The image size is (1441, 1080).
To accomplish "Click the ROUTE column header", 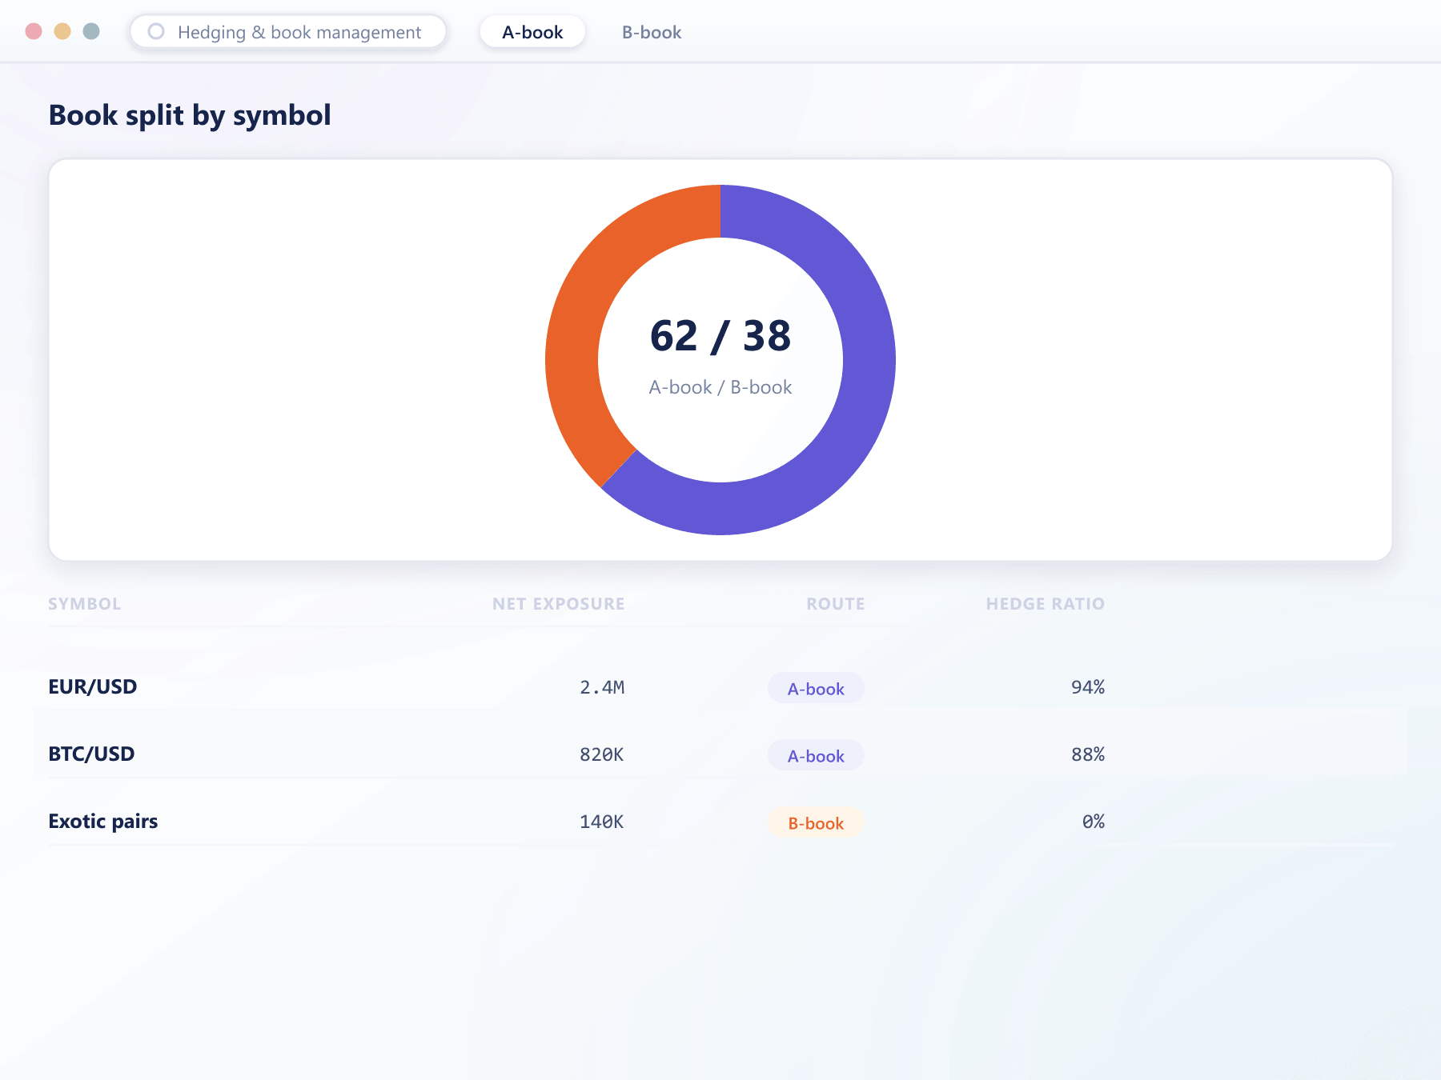I will point(835,604).
